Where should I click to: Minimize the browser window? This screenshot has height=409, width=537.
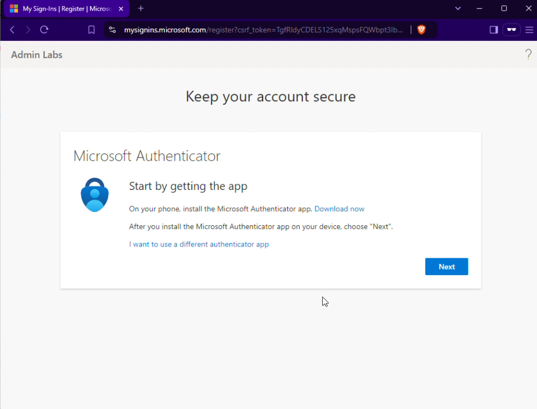pos(479,8)
